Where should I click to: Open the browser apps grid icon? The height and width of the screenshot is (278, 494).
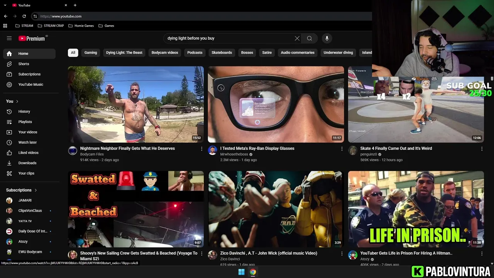(x=5, y=26)
